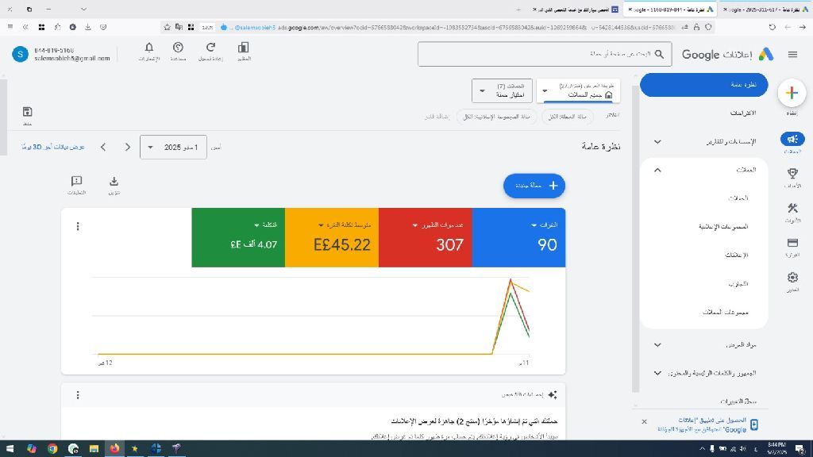Click the notifications bell icon
Viewport: 813px width, 457px height.
[148, 48]
